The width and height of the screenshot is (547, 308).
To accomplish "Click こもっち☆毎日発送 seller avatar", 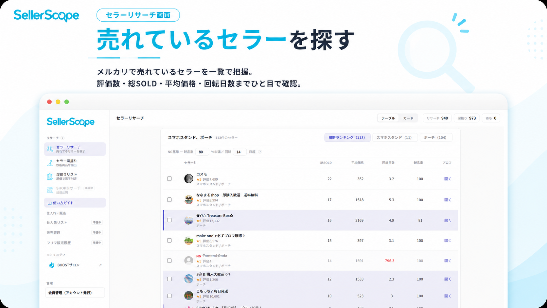I will click(189, 296).
